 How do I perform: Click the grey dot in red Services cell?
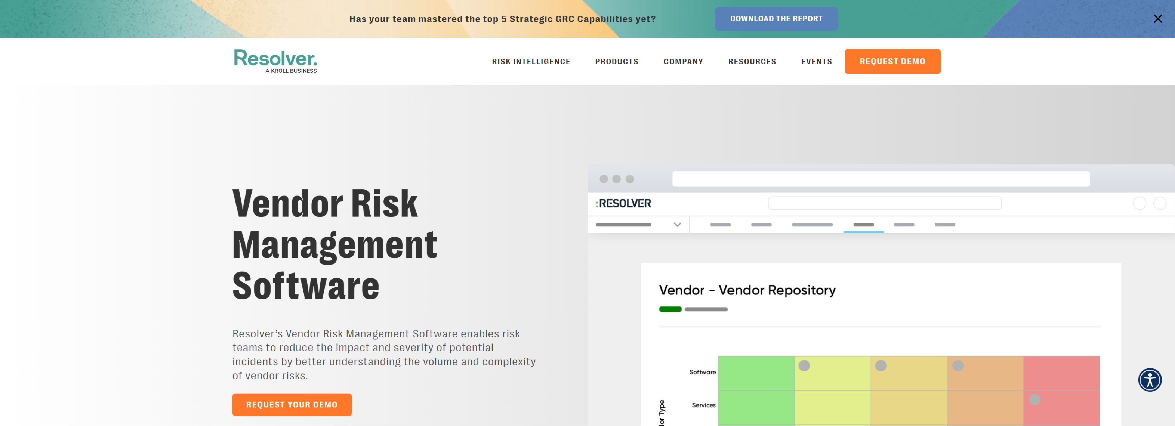(x=1034, y=399)
